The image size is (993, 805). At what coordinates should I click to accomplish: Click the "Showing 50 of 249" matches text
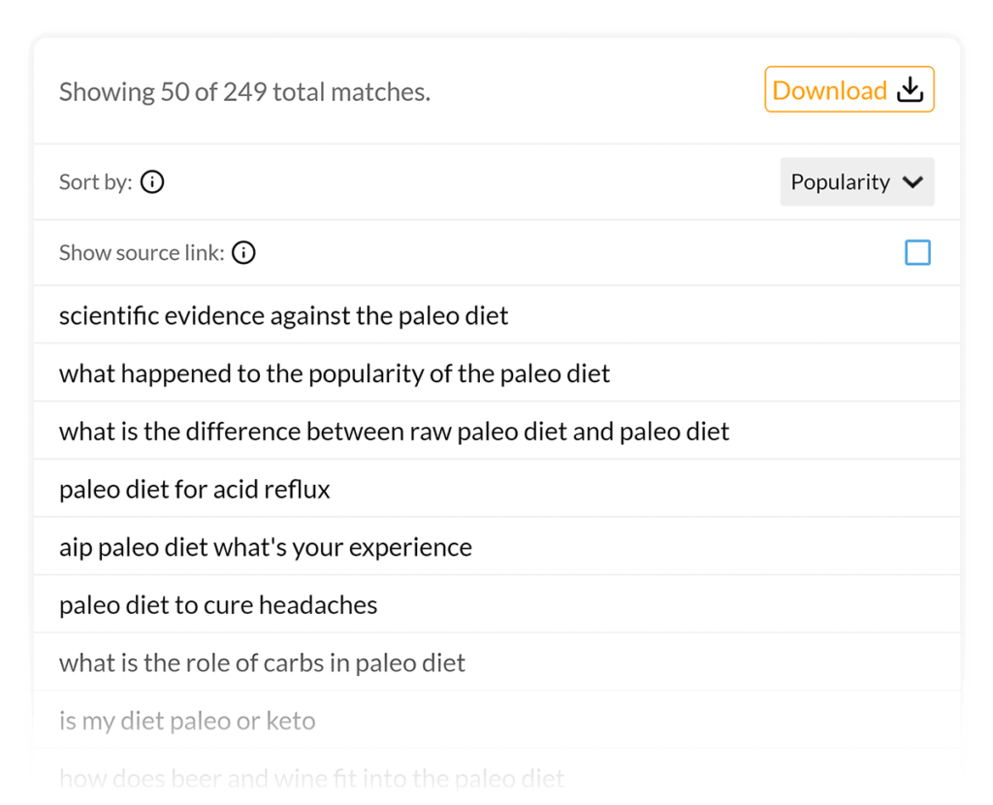(x=244, y=92)
